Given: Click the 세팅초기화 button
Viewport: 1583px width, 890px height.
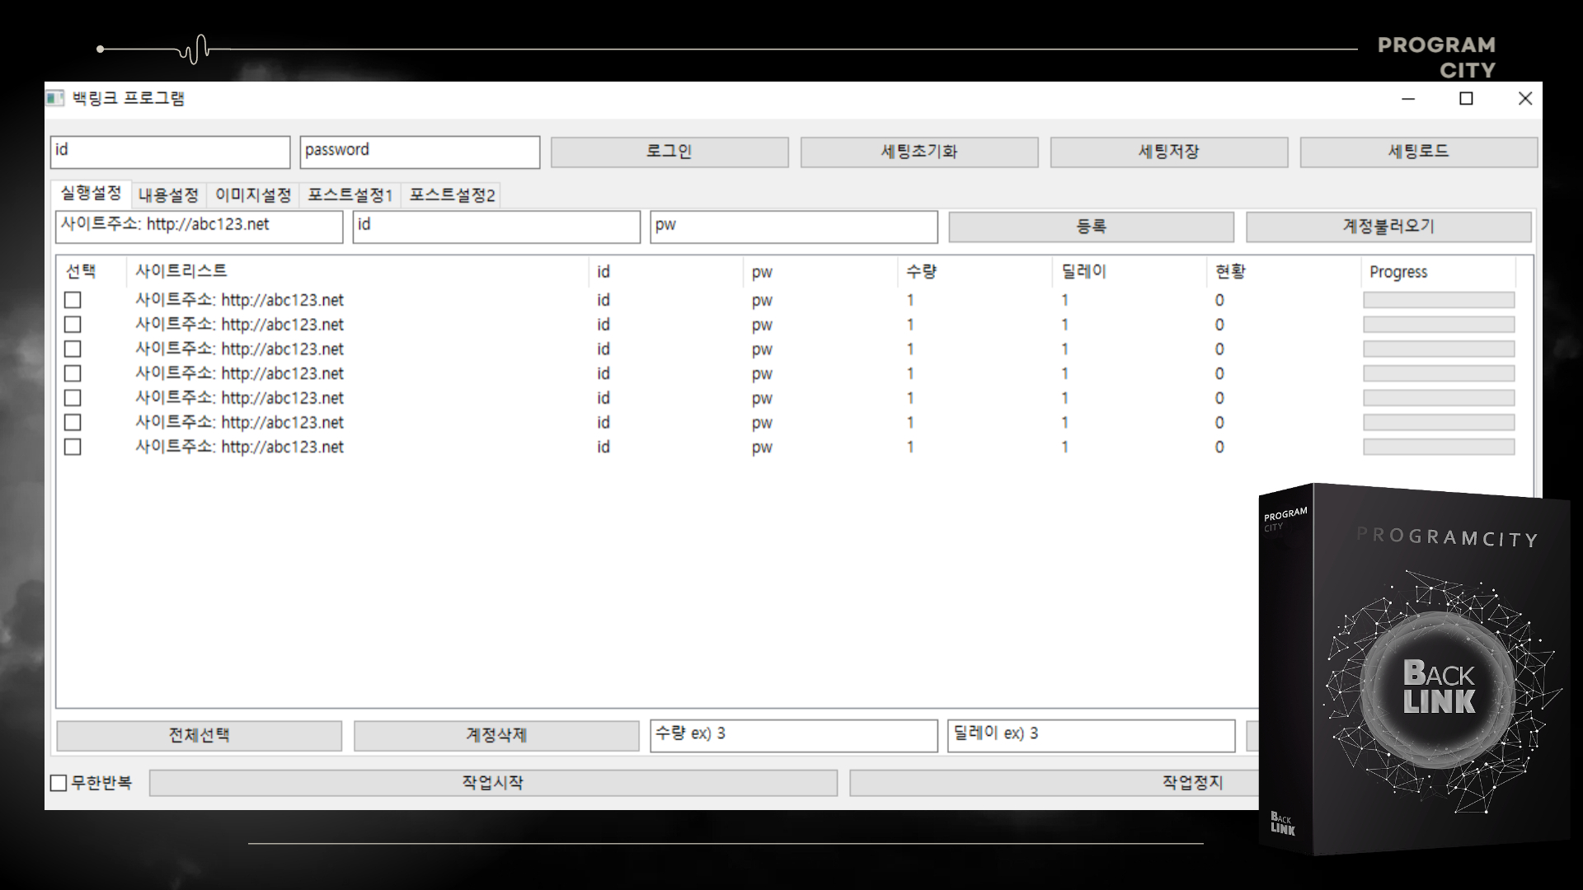Looking at the screenshot, I should click(919, 152).
